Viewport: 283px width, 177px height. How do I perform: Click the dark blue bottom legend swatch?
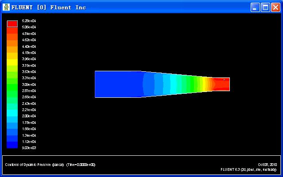(12, 145)
